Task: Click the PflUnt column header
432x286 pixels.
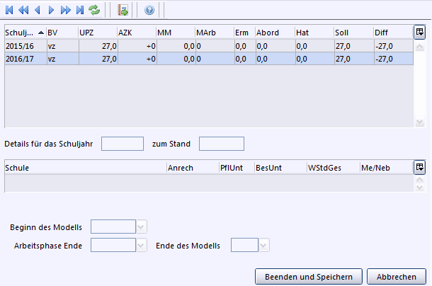Action: 237,168
